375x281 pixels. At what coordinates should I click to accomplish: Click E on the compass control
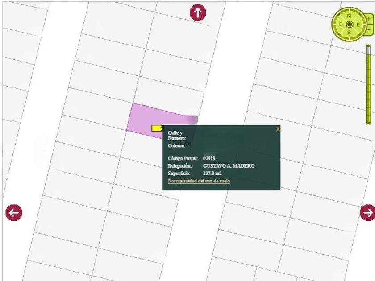pos(358,24)
